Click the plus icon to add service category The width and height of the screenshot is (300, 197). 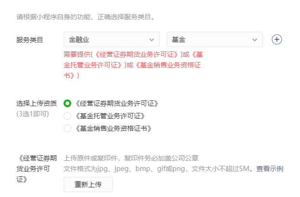276,39
